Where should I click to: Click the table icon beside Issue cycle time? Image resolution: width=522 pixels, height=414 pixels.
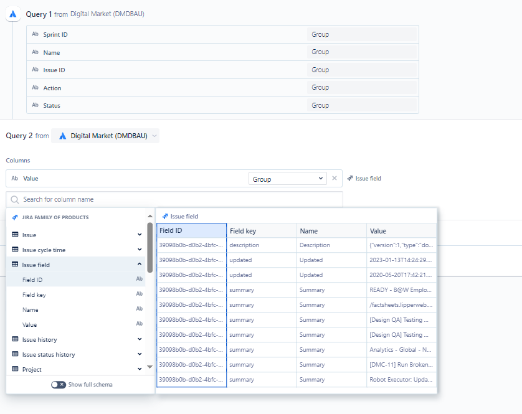click(15, 250)
